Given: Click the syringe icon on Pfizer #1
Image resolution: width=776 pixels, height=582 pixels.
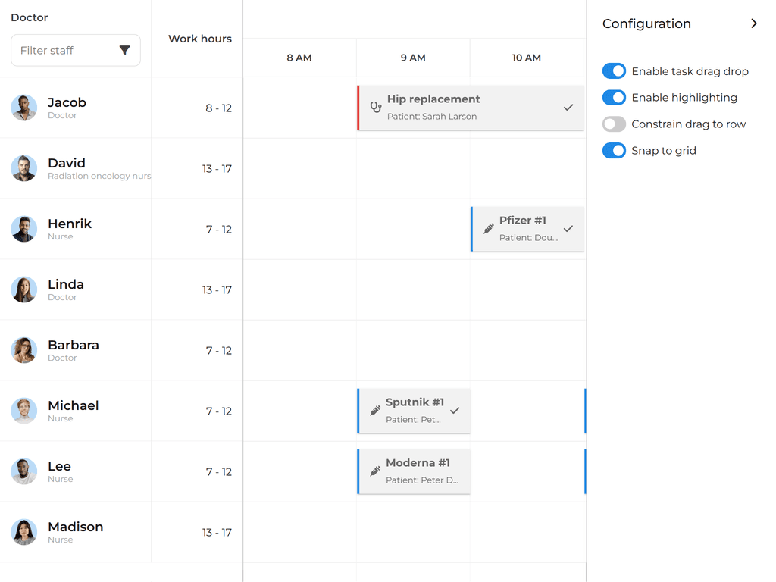Looking at the screenshot, I should 487,229.
